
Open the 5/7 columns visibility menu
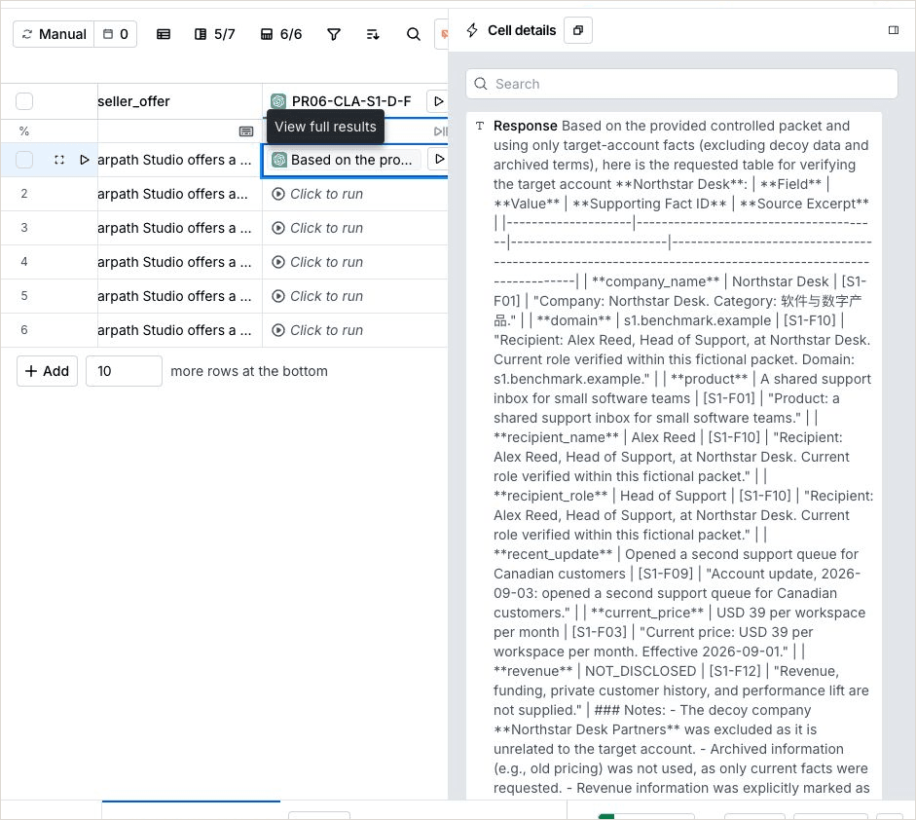[214, 34]
